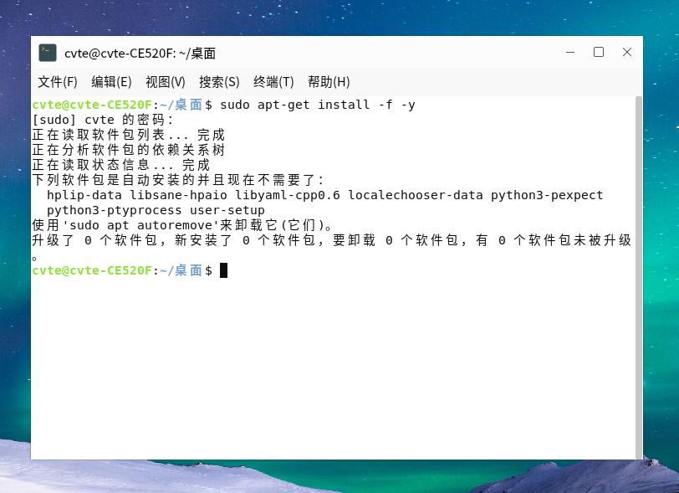Open the 编辑(E) menu
Viewport: 679px width, 493px height.
tap(111, 82)
